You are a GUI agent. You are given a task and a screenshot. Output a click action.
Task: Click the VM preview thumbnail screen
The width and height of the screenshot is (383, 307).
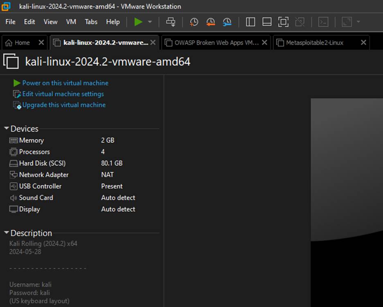pos(347,202)
